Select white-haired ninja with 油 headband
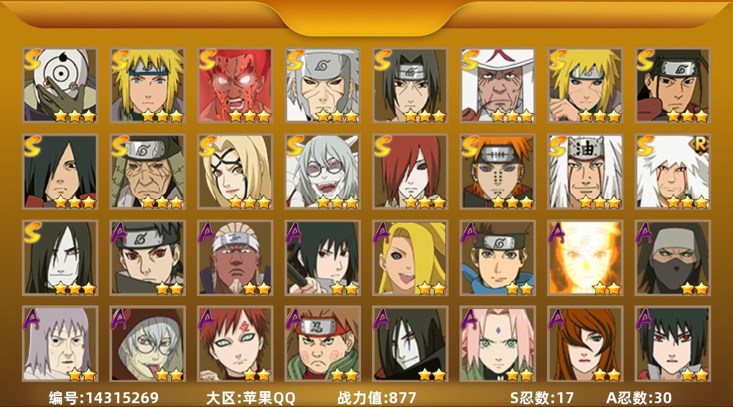733x407 pixels. [x=585, y=172]
